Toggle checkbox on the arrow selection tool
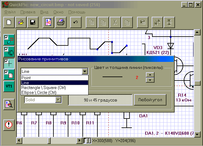 pyautogui.click(x=6, y=37)
